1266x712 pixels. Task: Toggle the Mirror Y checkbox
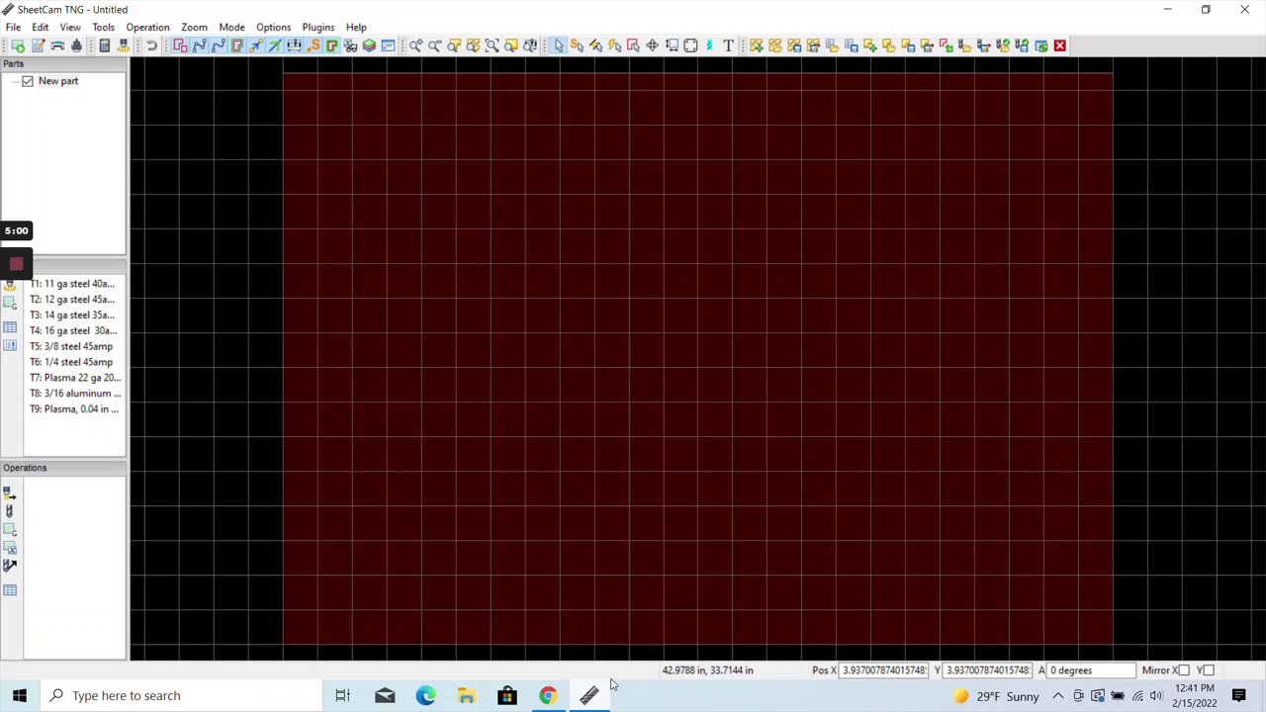1209,670
